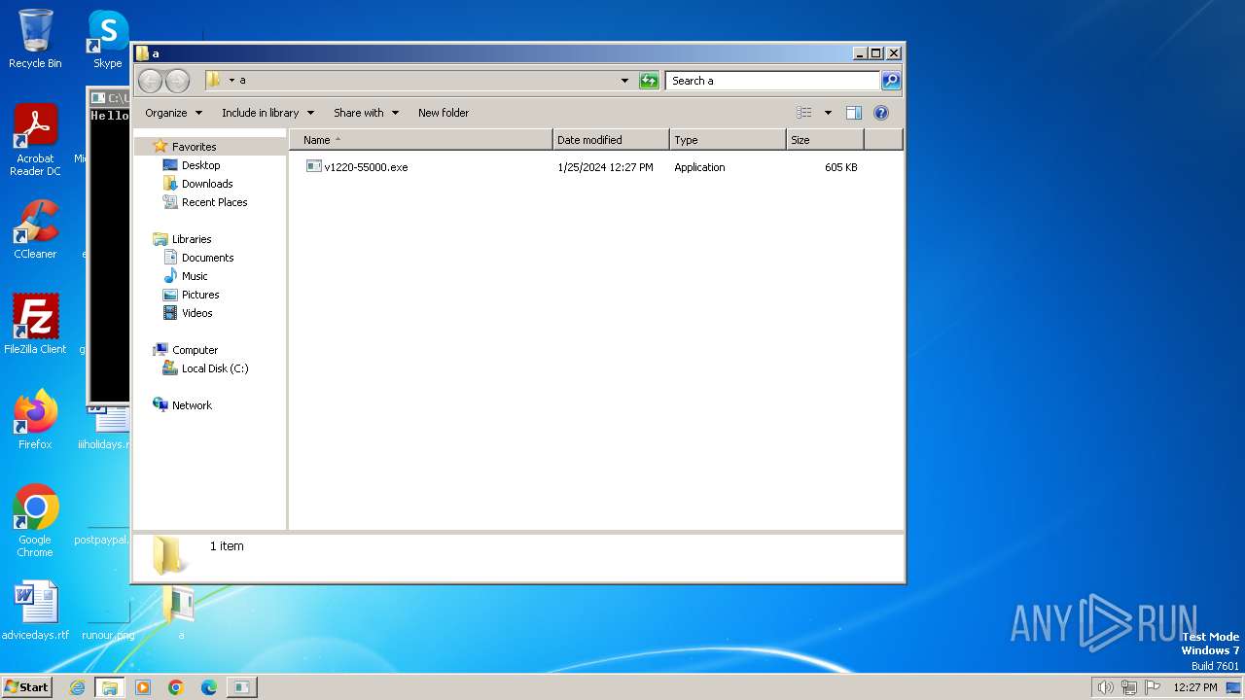The width and height of the screenshot is (1245, 700).
Task: Click the taskbar clock 12:27 PM
Action: [1194, 687]
